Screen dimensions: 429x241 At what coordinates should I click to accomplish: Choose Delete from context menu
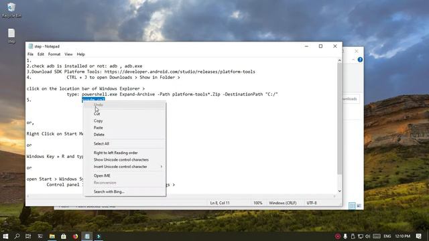click(125, 135)
